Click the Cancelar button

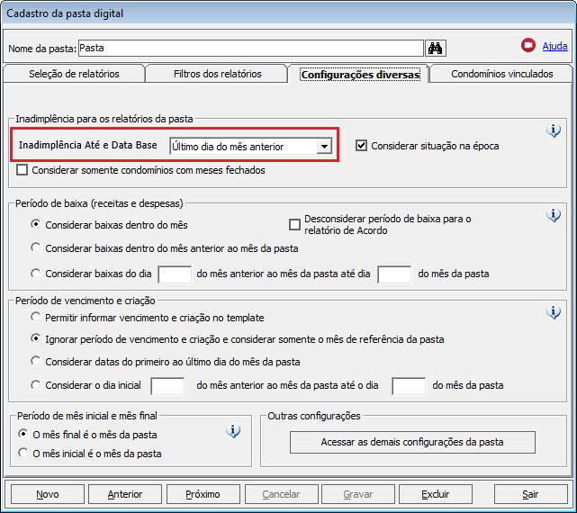[282, 494]
